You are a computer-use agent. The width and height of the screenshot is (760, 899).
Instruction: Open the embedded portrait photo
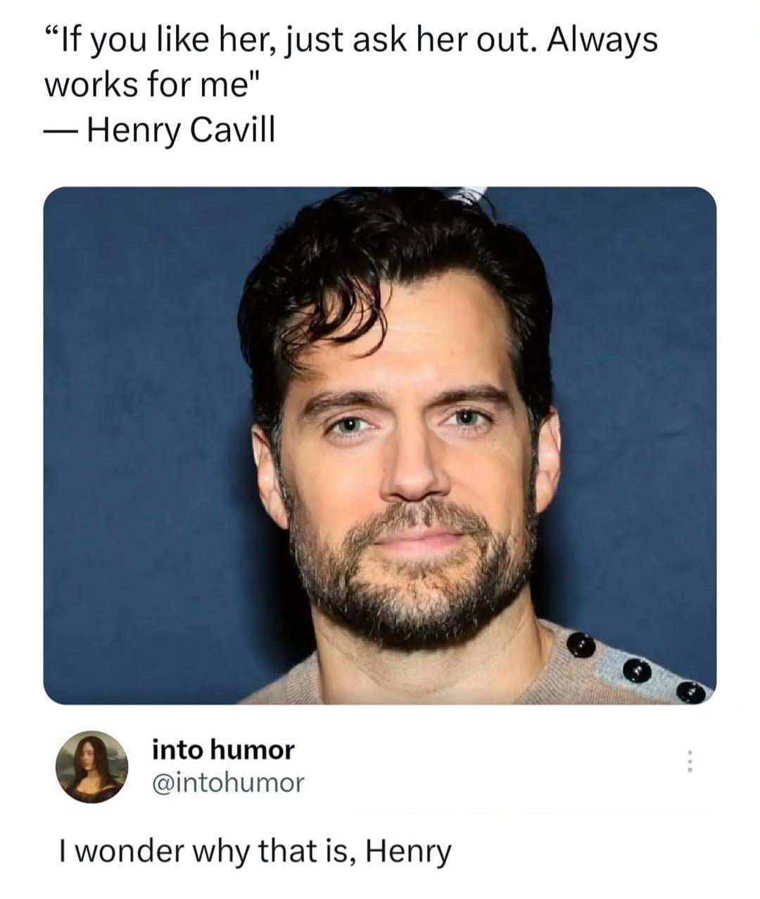(380, 445)
